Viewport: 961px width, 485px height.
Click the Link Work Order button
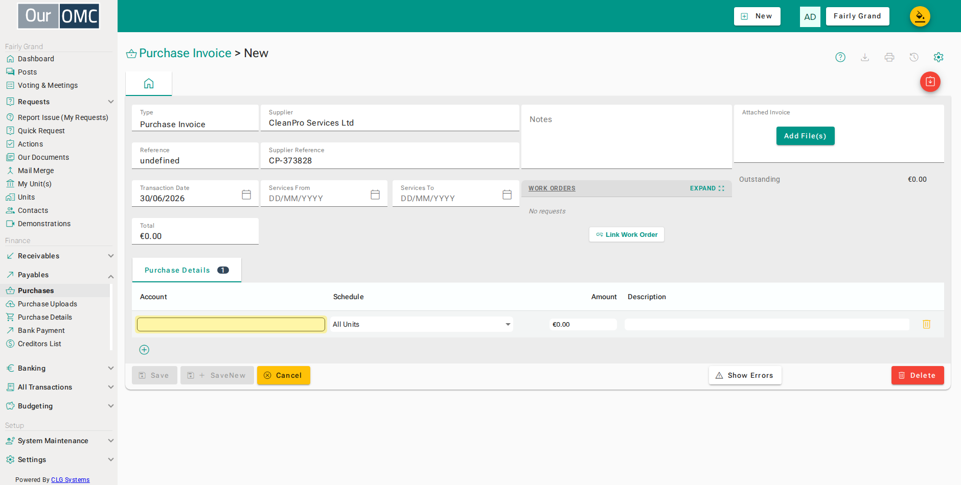[x=627, y=235]
